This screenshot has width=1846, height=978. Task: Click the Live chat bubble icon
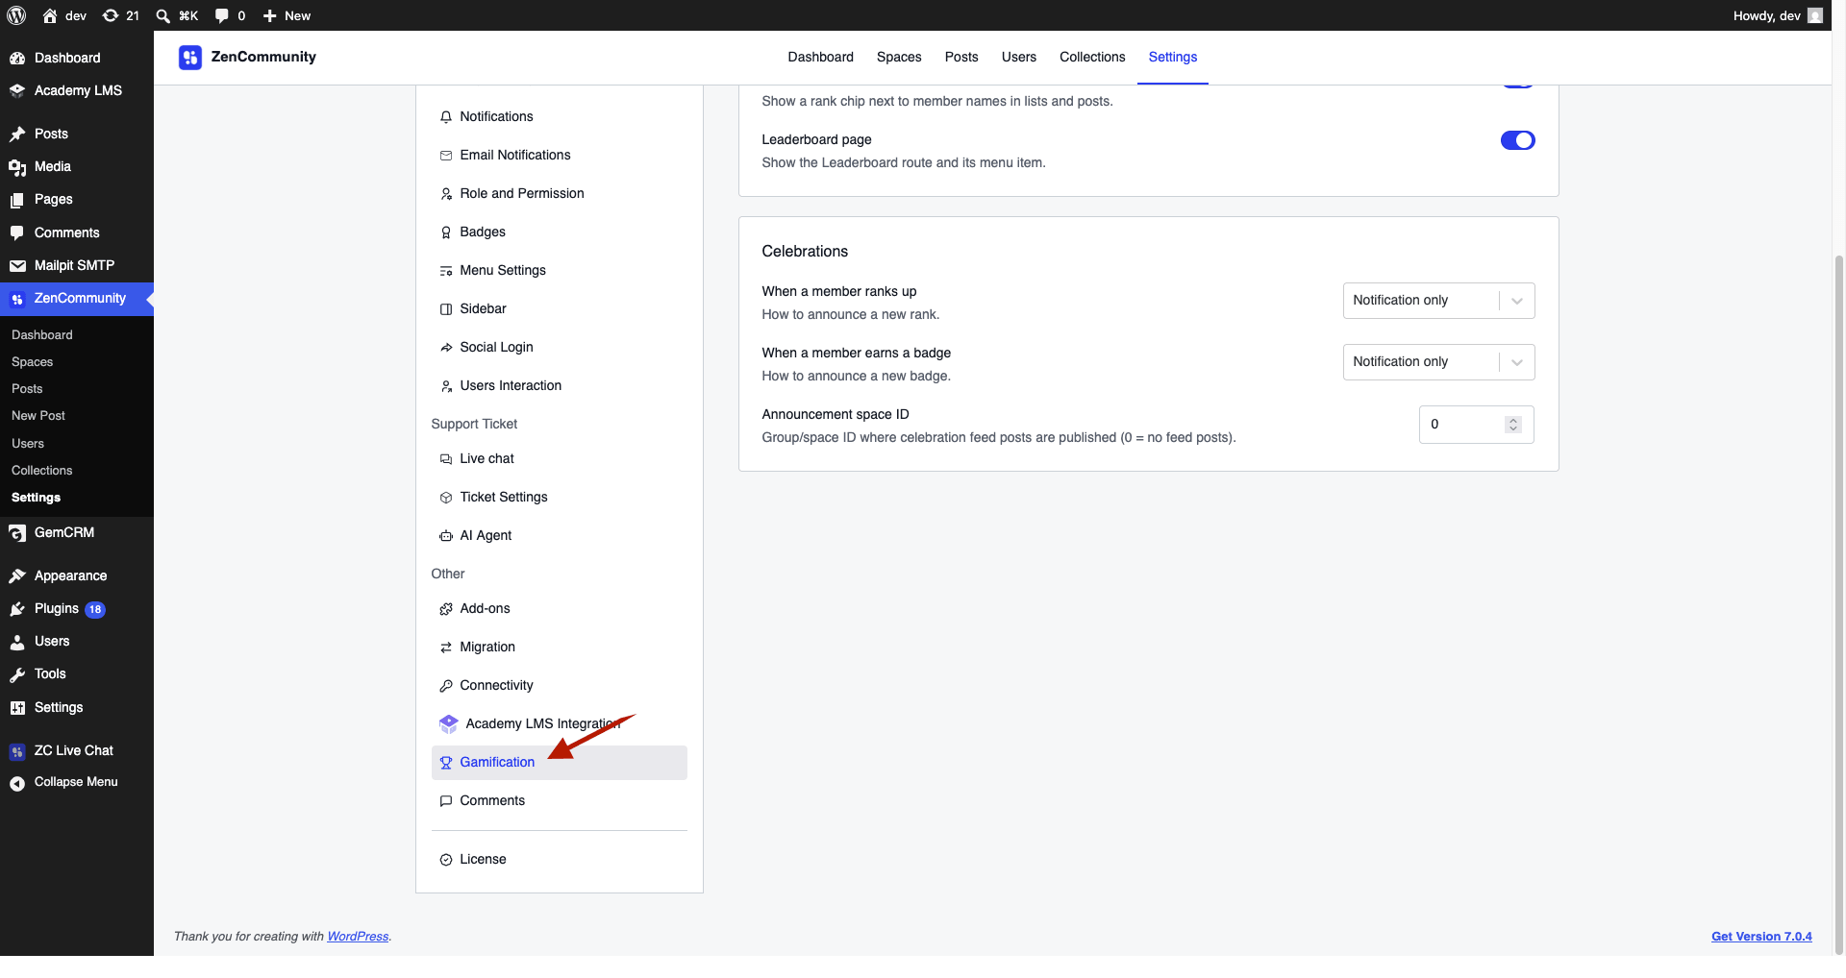[x=446, y=459]
